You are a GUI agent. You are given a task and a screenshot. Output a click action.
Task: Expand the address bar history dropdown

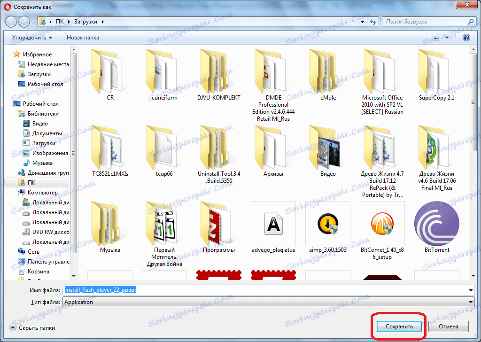click(362, 22)
